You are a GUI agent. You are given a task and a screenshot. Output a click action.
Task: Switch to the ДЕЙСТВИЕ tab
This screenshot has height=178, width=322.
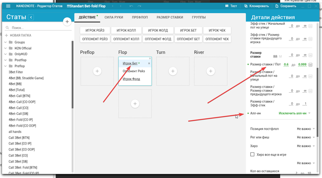[87, 17]
